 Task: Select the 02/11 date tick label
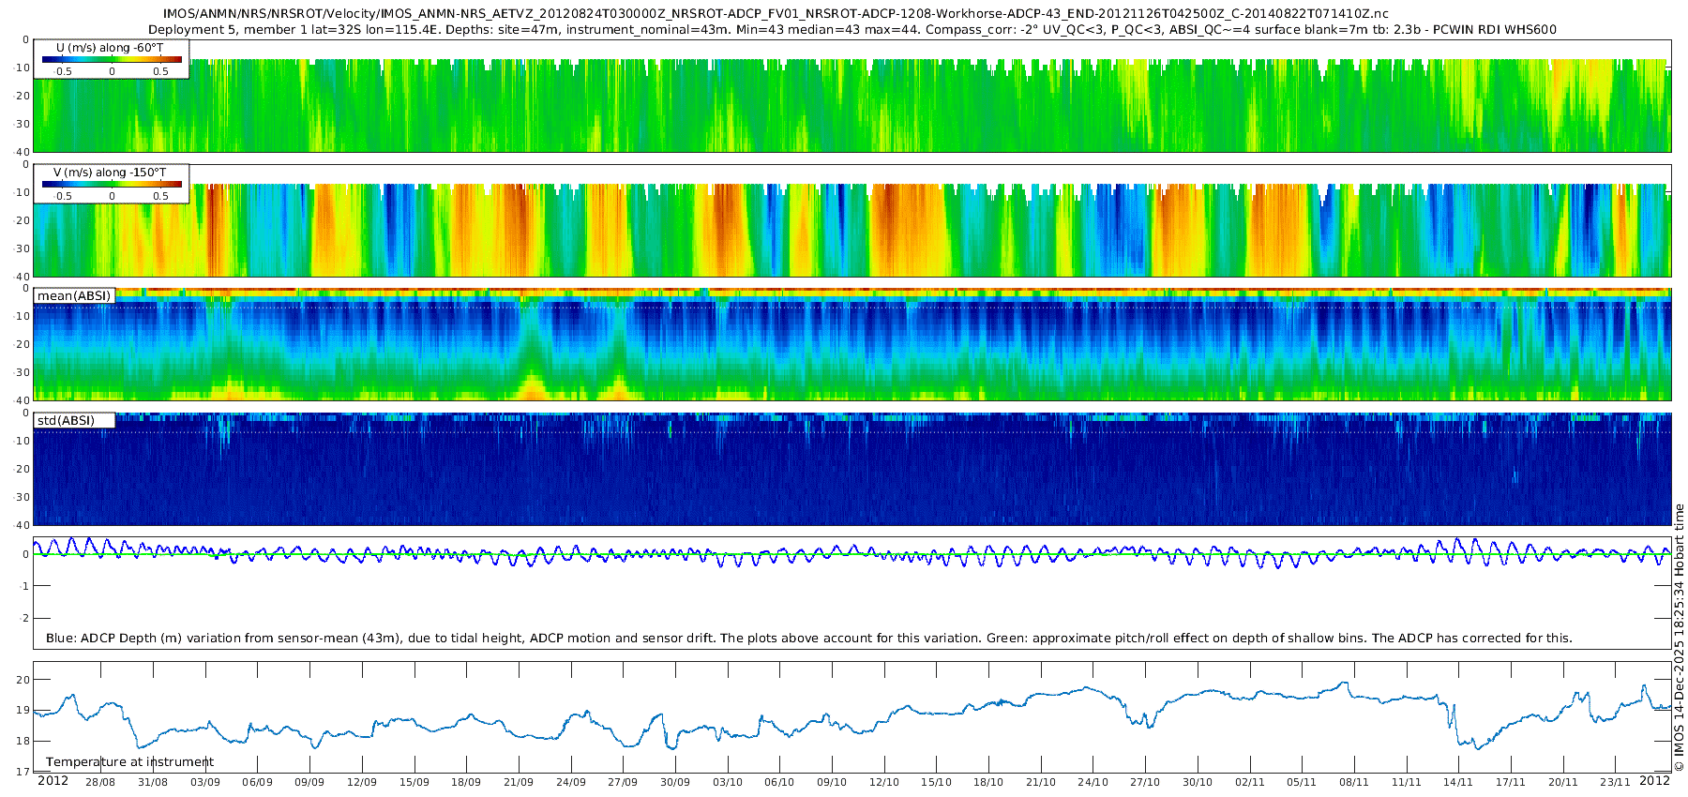1249,782
